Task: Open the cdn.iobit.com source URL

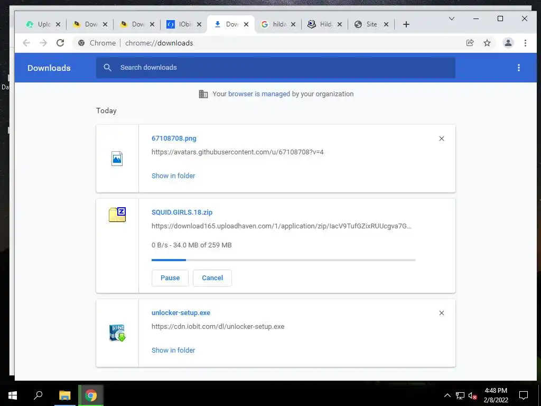Action: pos(218,326)
